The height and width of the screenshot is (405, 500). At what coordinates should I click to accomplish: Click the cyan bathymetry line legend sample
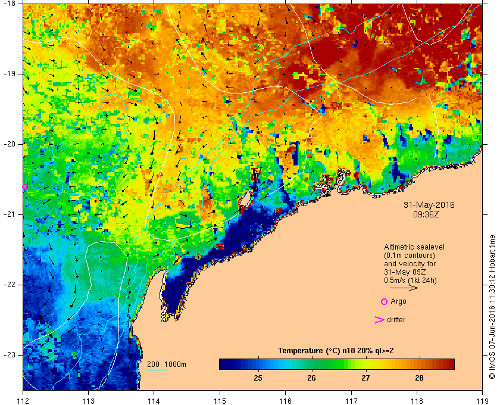[x=157, y=370]
